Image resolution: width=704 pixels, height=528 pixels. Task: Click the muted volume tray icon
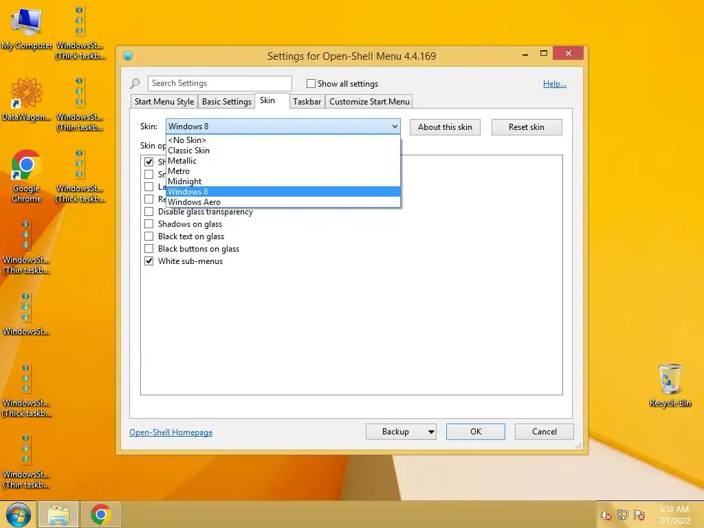[x=606, y=515]
